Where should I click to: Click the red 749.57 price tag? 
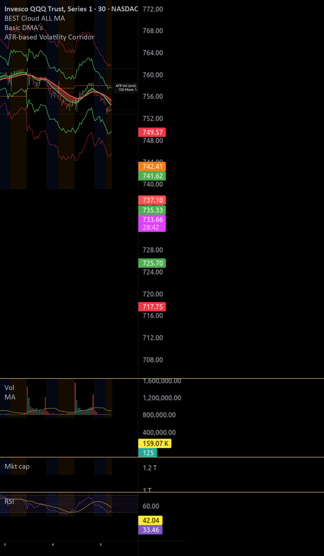click(152, 132)
